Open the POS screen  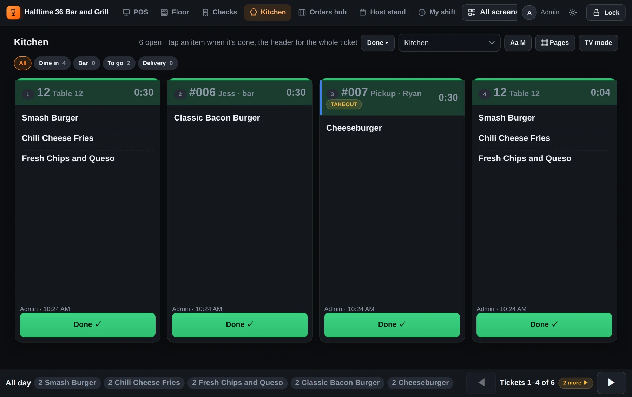click(x=135, y=12)
